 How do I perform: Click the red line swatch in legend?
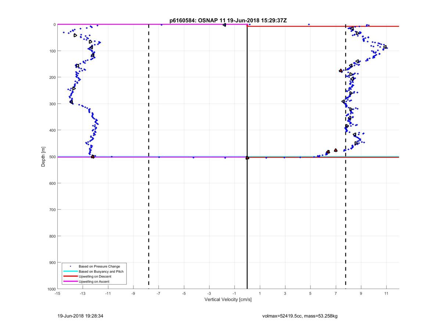tap(70, 276)
